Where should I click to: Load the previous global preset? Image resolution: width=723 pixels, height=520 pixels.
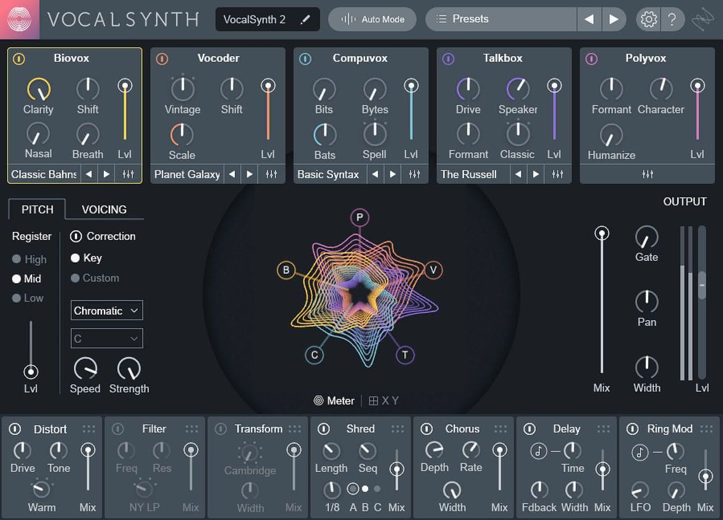pyautogui.click(x=589, y=19)
